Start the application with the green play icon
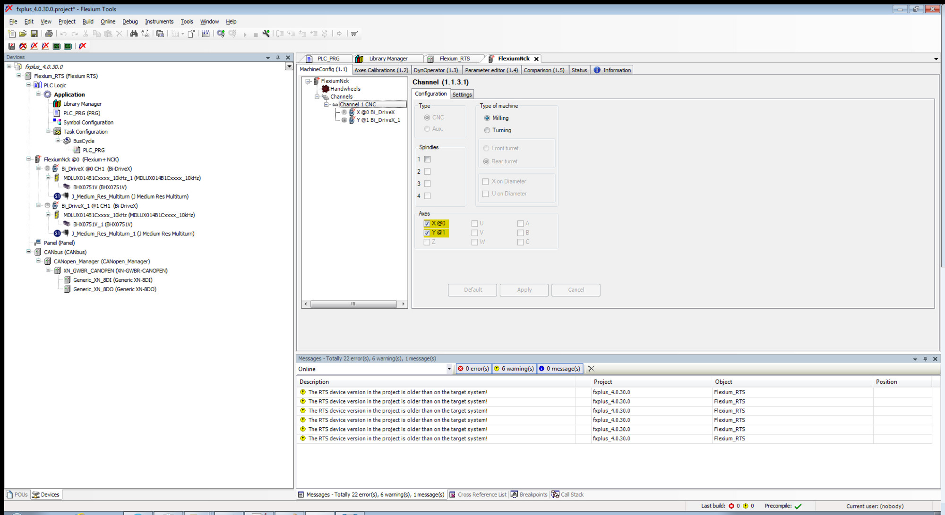The image size is (945, 515). pyautogui.click(x=245, y=34)
